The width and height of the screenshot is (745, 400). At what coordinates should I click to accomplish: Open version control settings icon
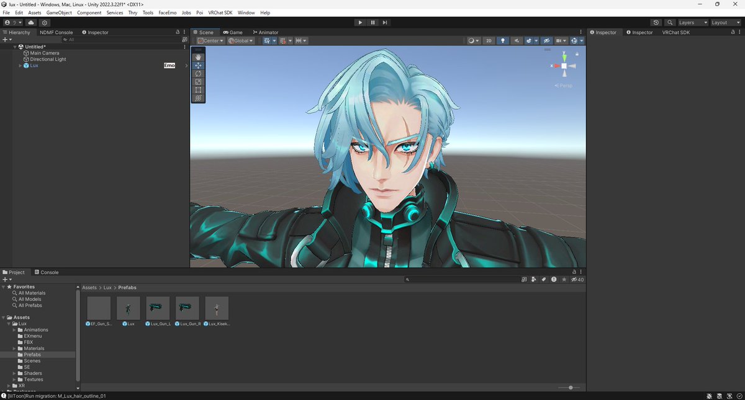click(x=44, y=22)
